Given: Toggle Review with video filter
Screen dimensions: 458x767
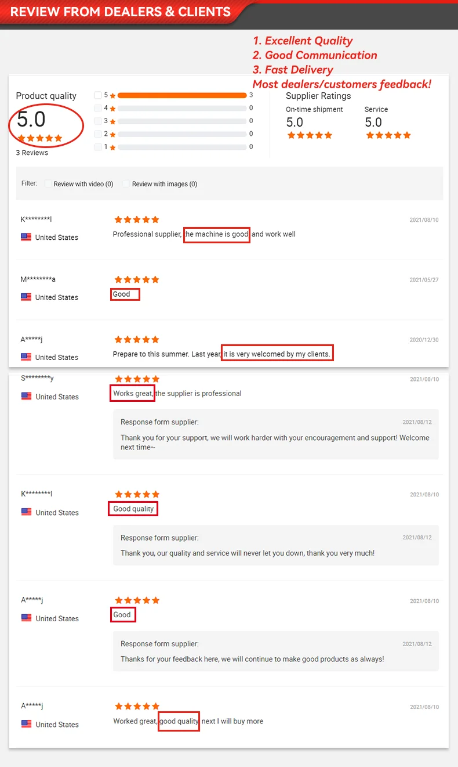Looking at the screenshot, I should coord(48,183).
